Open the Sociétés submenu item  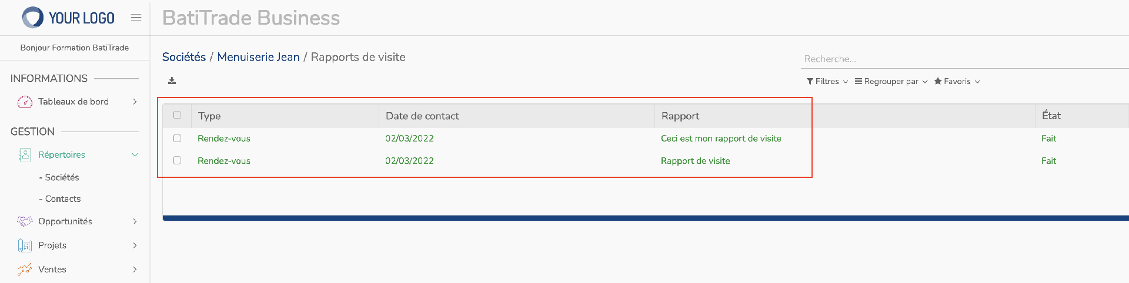coord(59,177)
